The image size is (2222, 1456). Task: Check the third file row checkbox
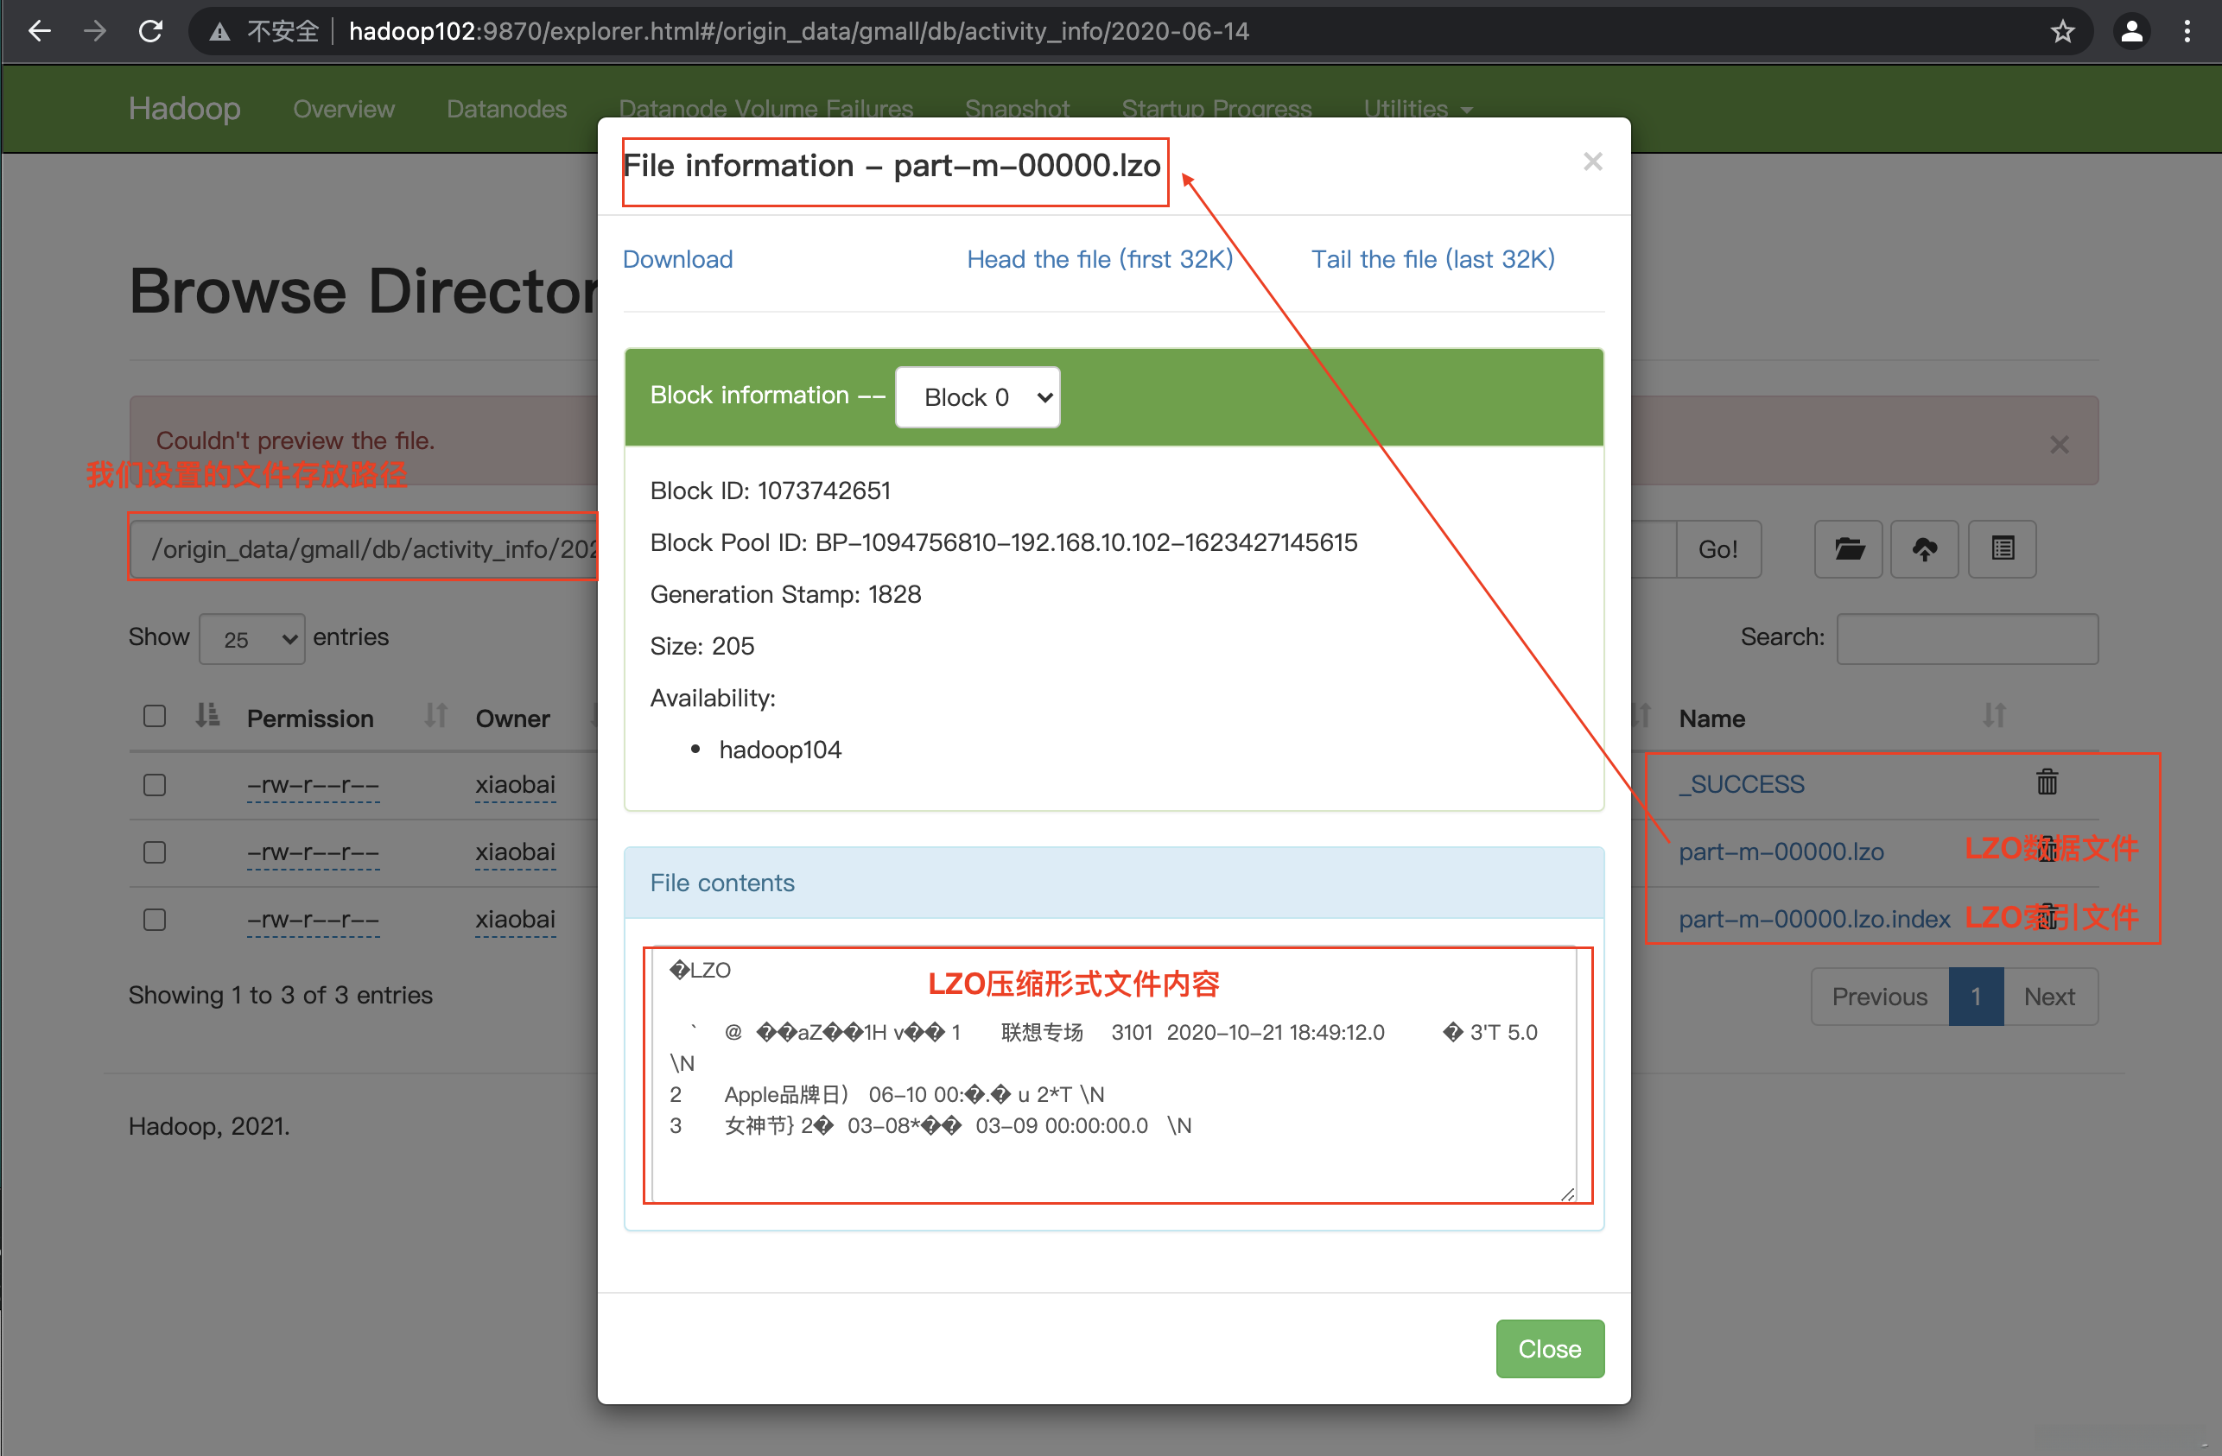pos(155,921)
